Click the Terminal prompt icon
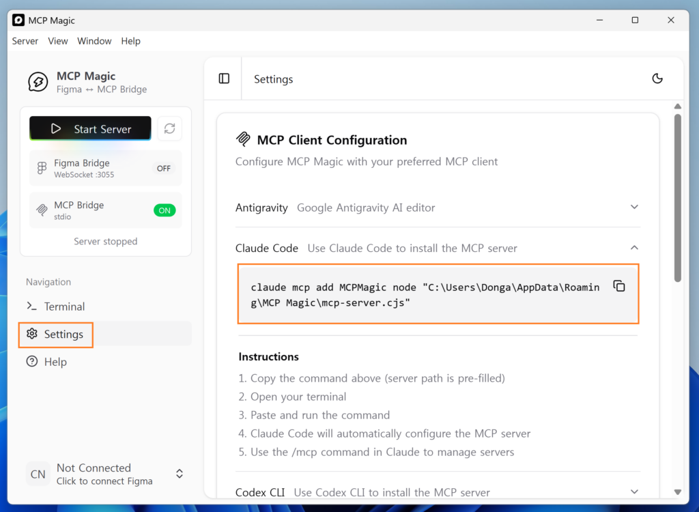Image resolution: width=699 pixels, height=512 pixels. [31, 306]
